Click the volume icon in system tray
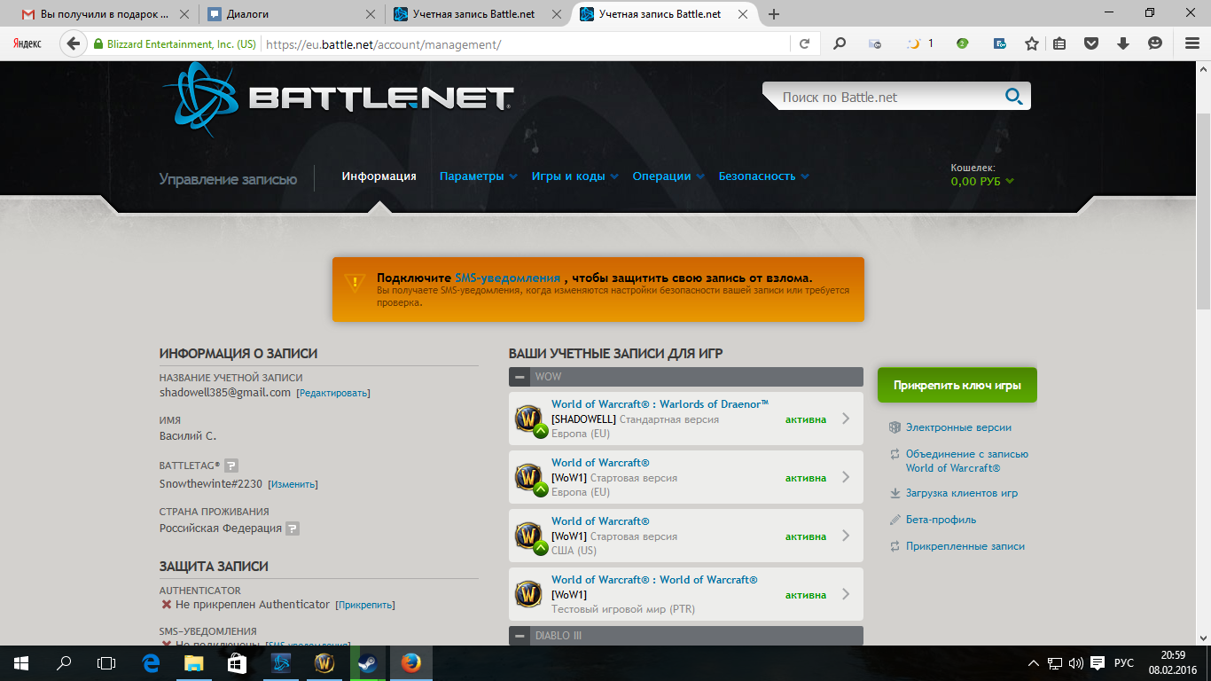 (1076, 662)
